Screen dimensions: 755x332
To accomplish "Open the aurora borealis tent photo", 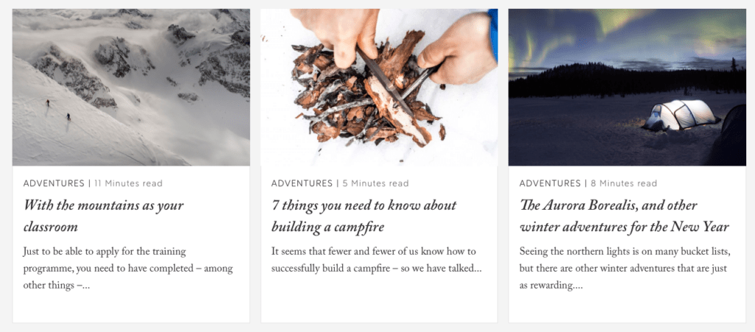I will pyautogui.click(x=627, y=87).
